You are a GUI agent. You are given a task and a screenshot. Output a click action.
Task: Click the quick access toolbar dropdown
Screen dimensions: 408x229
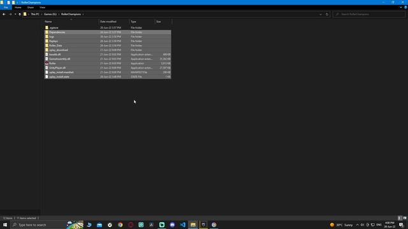point(18,3)
